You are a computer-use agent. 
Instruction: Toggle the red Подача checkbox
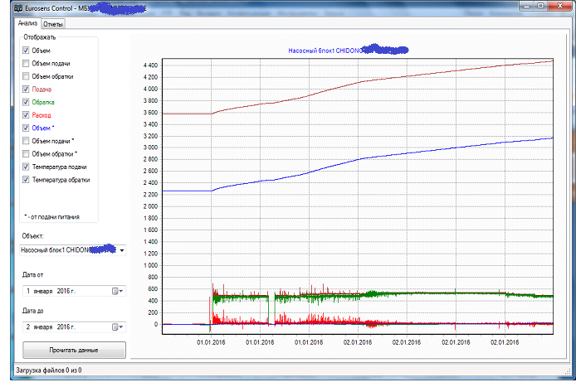click(26, 89)
